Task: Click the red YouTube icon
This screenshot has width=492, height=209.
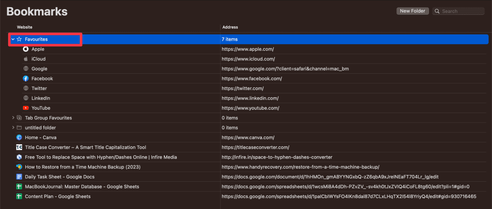Action: [26, 108]
